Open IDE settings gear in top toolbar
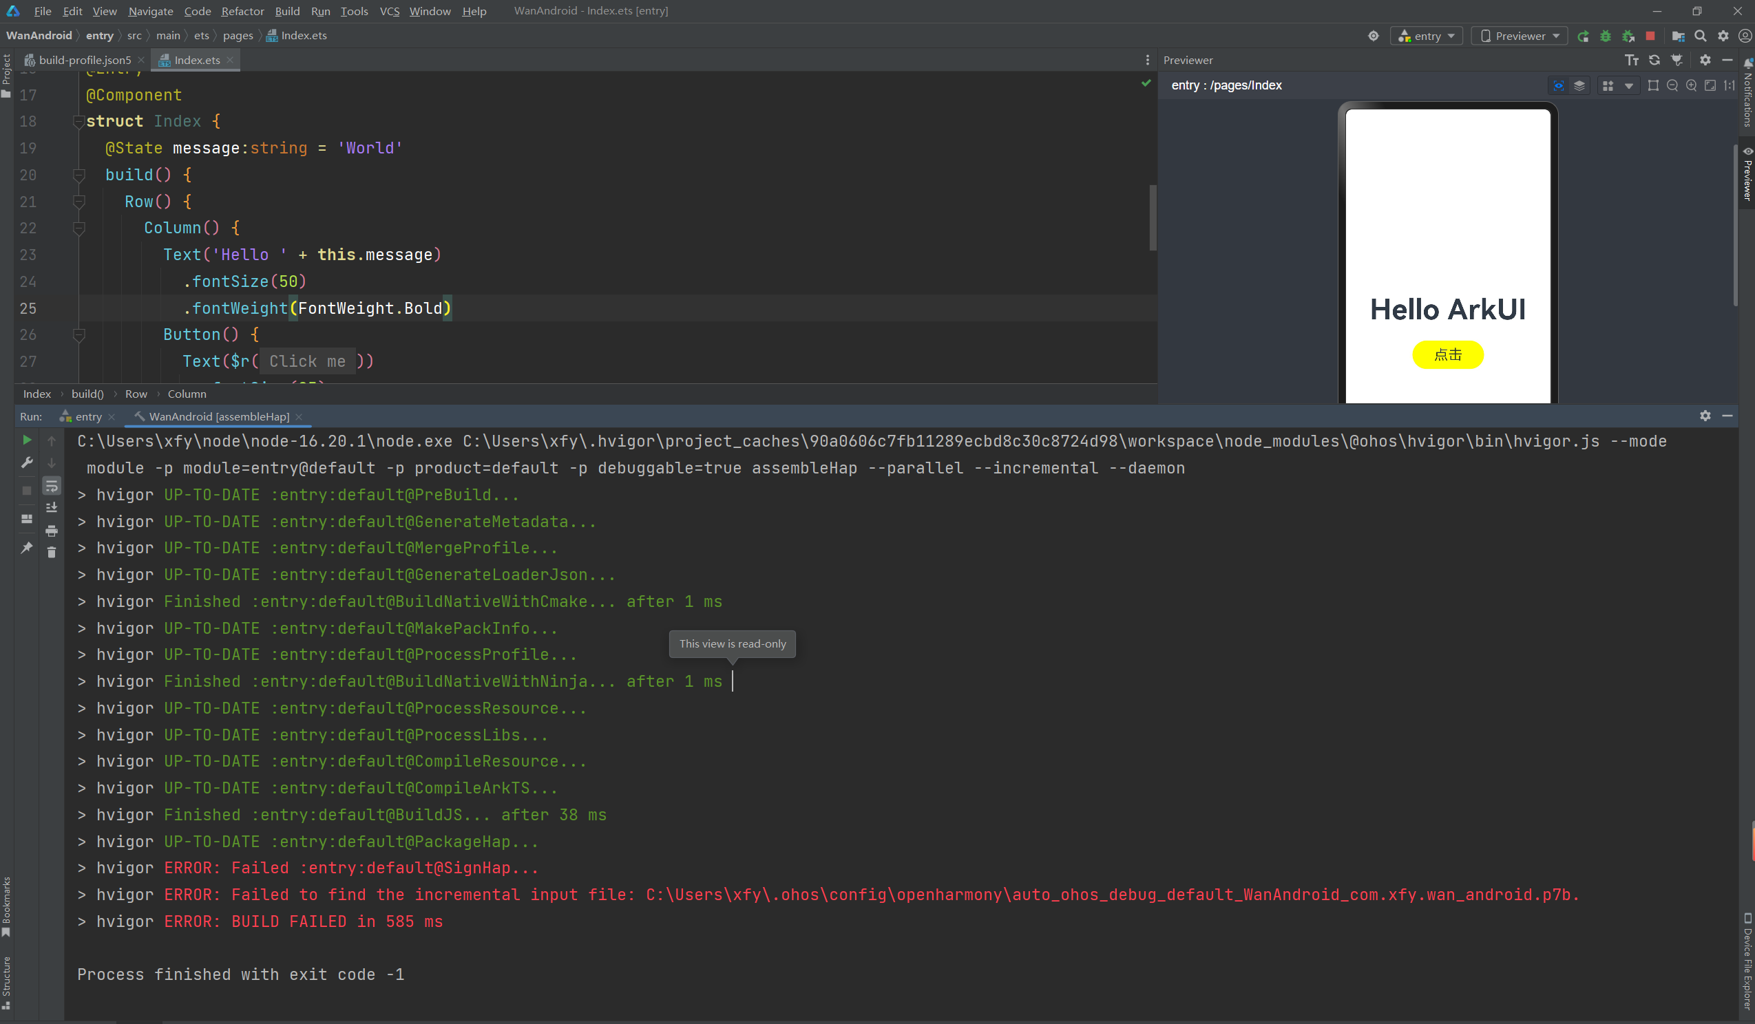Viewport: 1755px width, 1024px height. (x=1723, y=36)
